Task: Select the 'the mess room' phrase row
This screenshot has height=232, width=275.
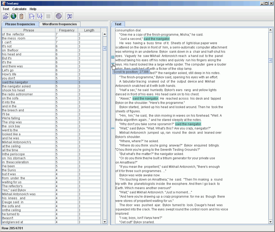Action: [x=51, y=38]
